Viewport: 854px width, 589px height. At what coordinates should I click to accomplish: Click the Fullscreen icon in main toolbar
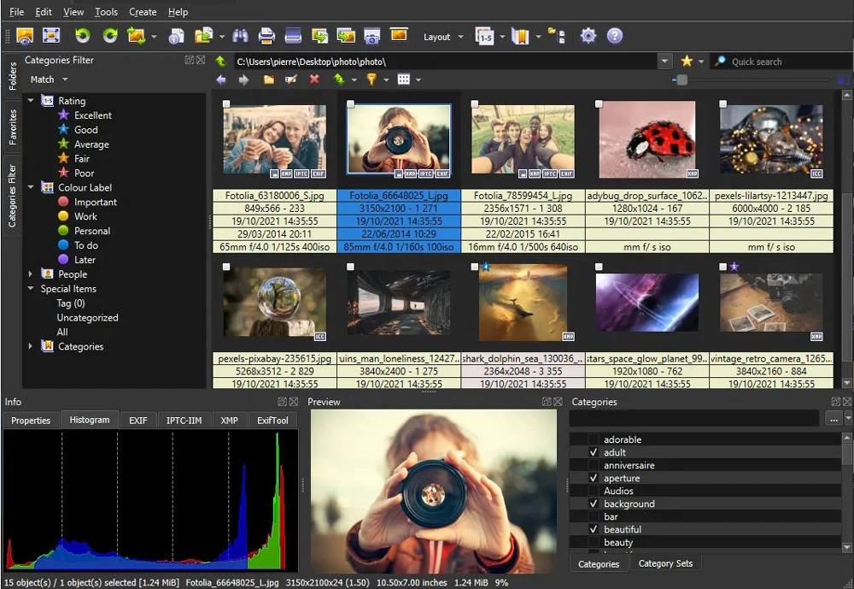51,36
